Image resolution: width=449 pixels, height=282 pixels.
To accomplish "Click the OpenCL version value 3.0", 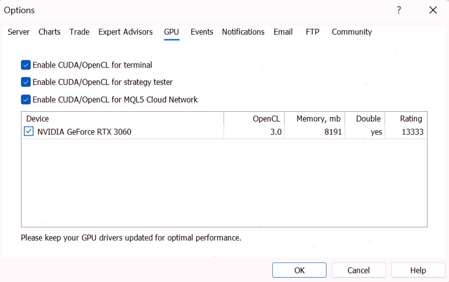I will tap(276, 132).
